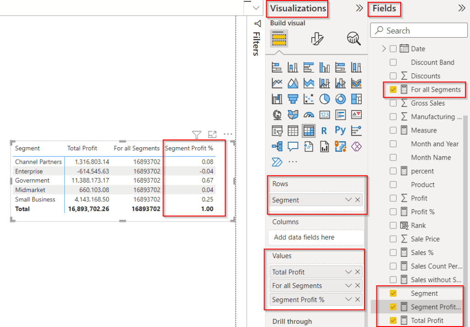Viewport: 470px width, 327px height.
Task: Add the Q&A speech bubble visual
Action: [x=292, y=146]
